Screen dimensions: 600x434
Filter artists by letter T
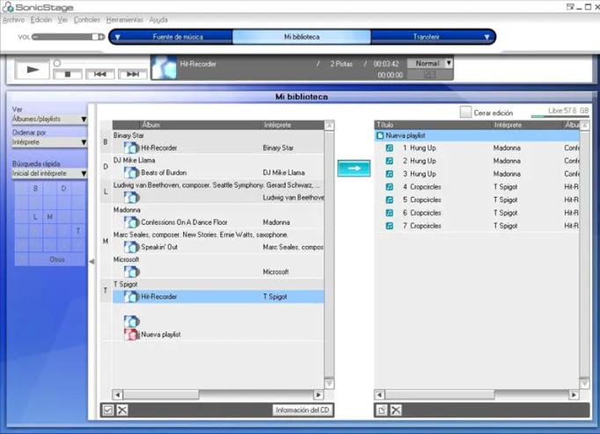pyautogui.click(x=78, y=231)
